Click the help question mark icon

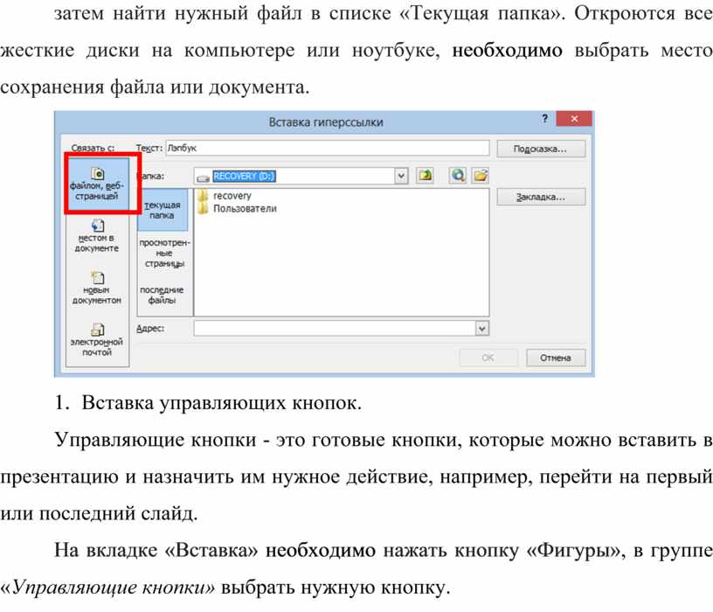(x=545, y=120)
